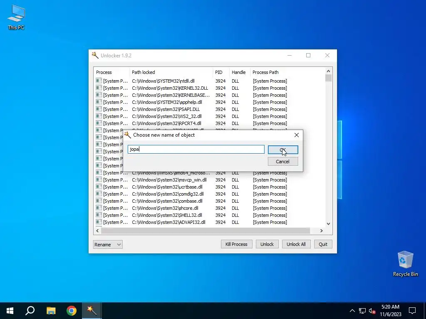The width and height of the screenshot is (426, 319).
Task: Click path C:\Windows\System32\WS2_32.dll
Action: click(167, 116)
